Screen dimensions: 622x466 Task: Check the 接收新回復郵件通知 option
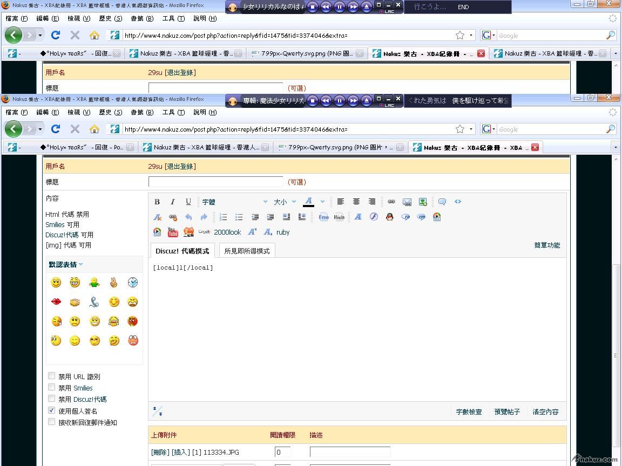pyautogui.click(x=52, y=422)
